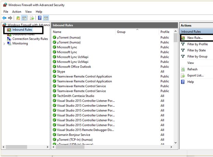This screenshot has width=213, height=157.
Task: Click the tree pane horizontal scrollbar thumb
Action: coord(16,147)
